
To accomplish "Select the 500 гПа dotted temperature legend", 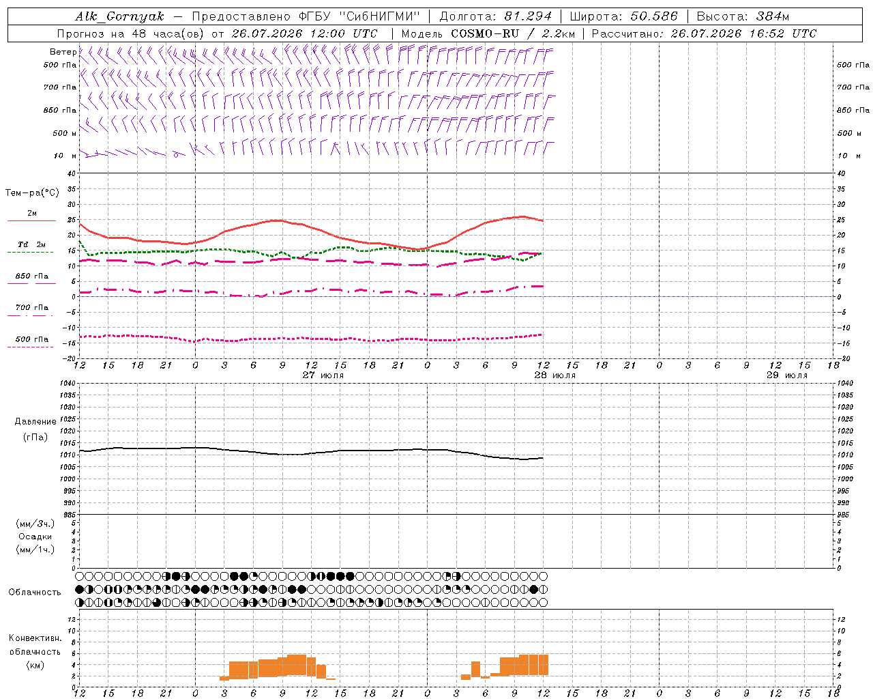I will [30, 347].
